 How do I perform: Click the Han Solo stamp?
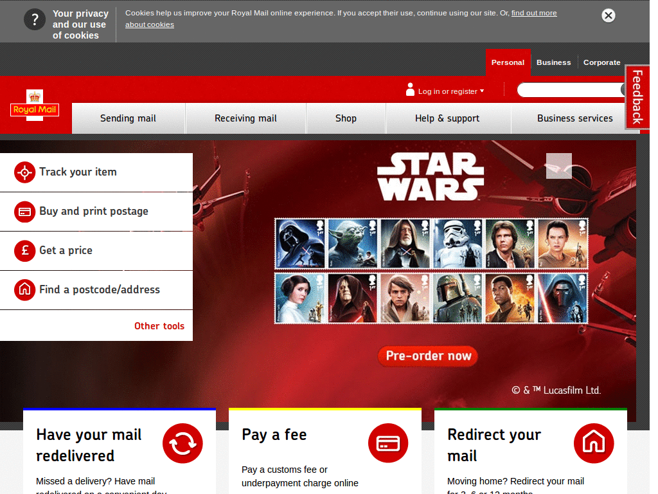[510, 244]
